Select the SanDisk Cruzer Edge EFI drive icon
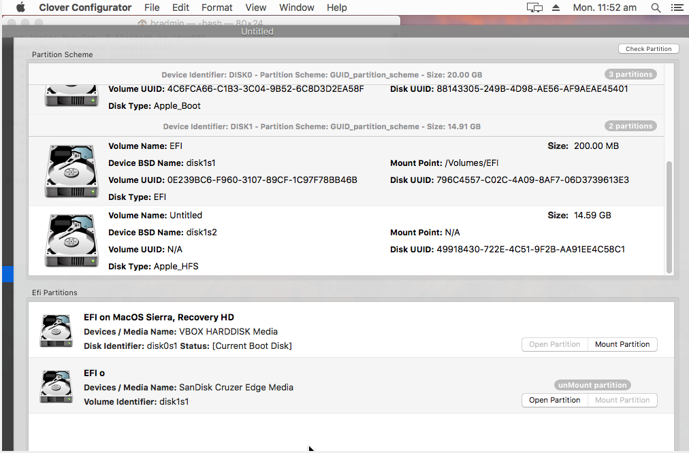Screen dimensions: 689x453 click(56, 386)
